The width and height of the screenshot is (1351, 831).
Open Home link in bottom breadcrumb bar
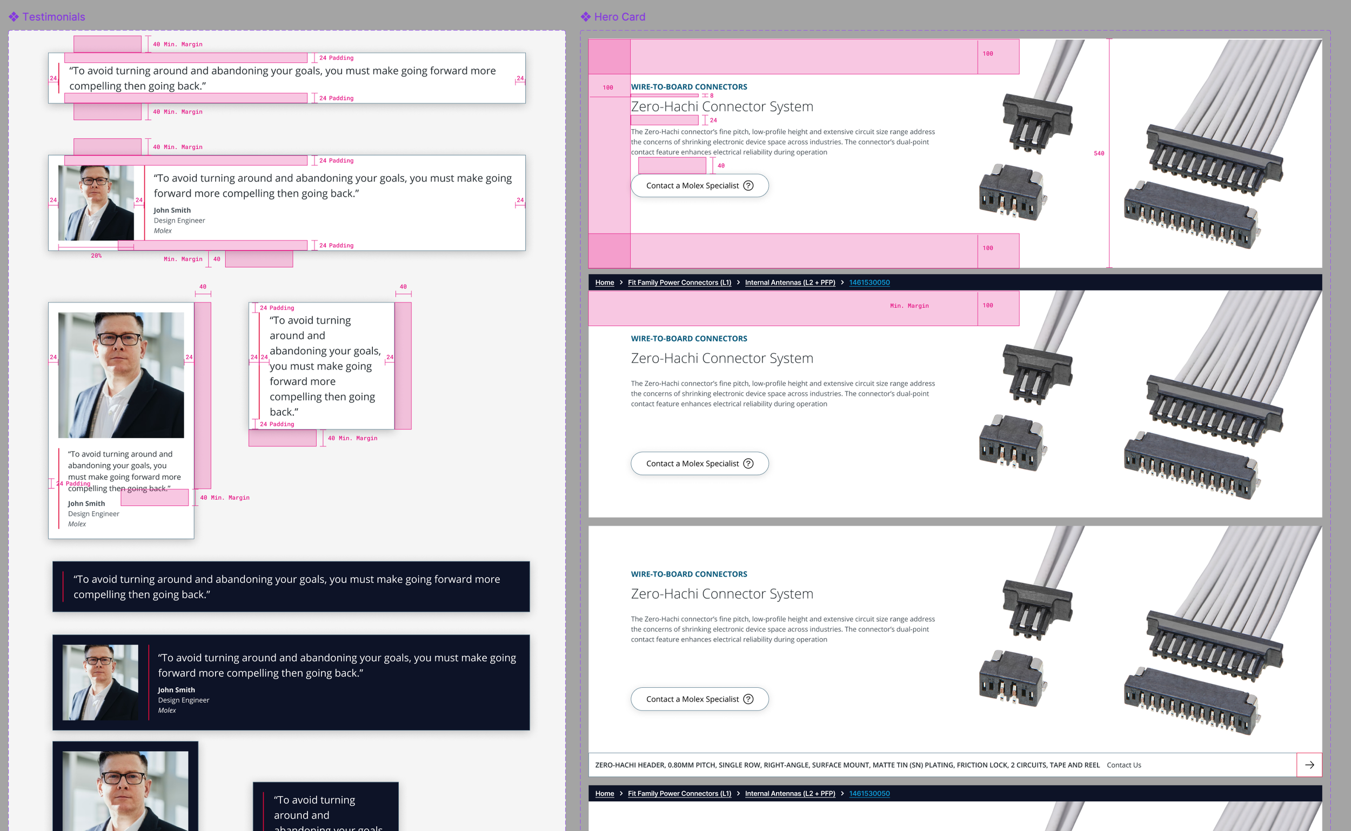(x=604, y=794)
